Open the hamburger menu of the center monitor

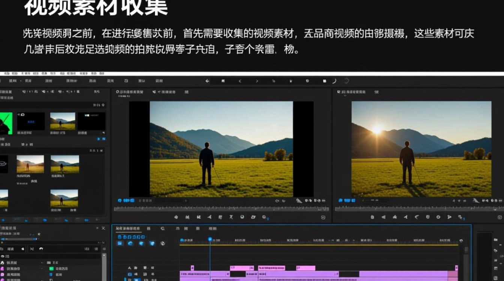[x=324, y=201]
